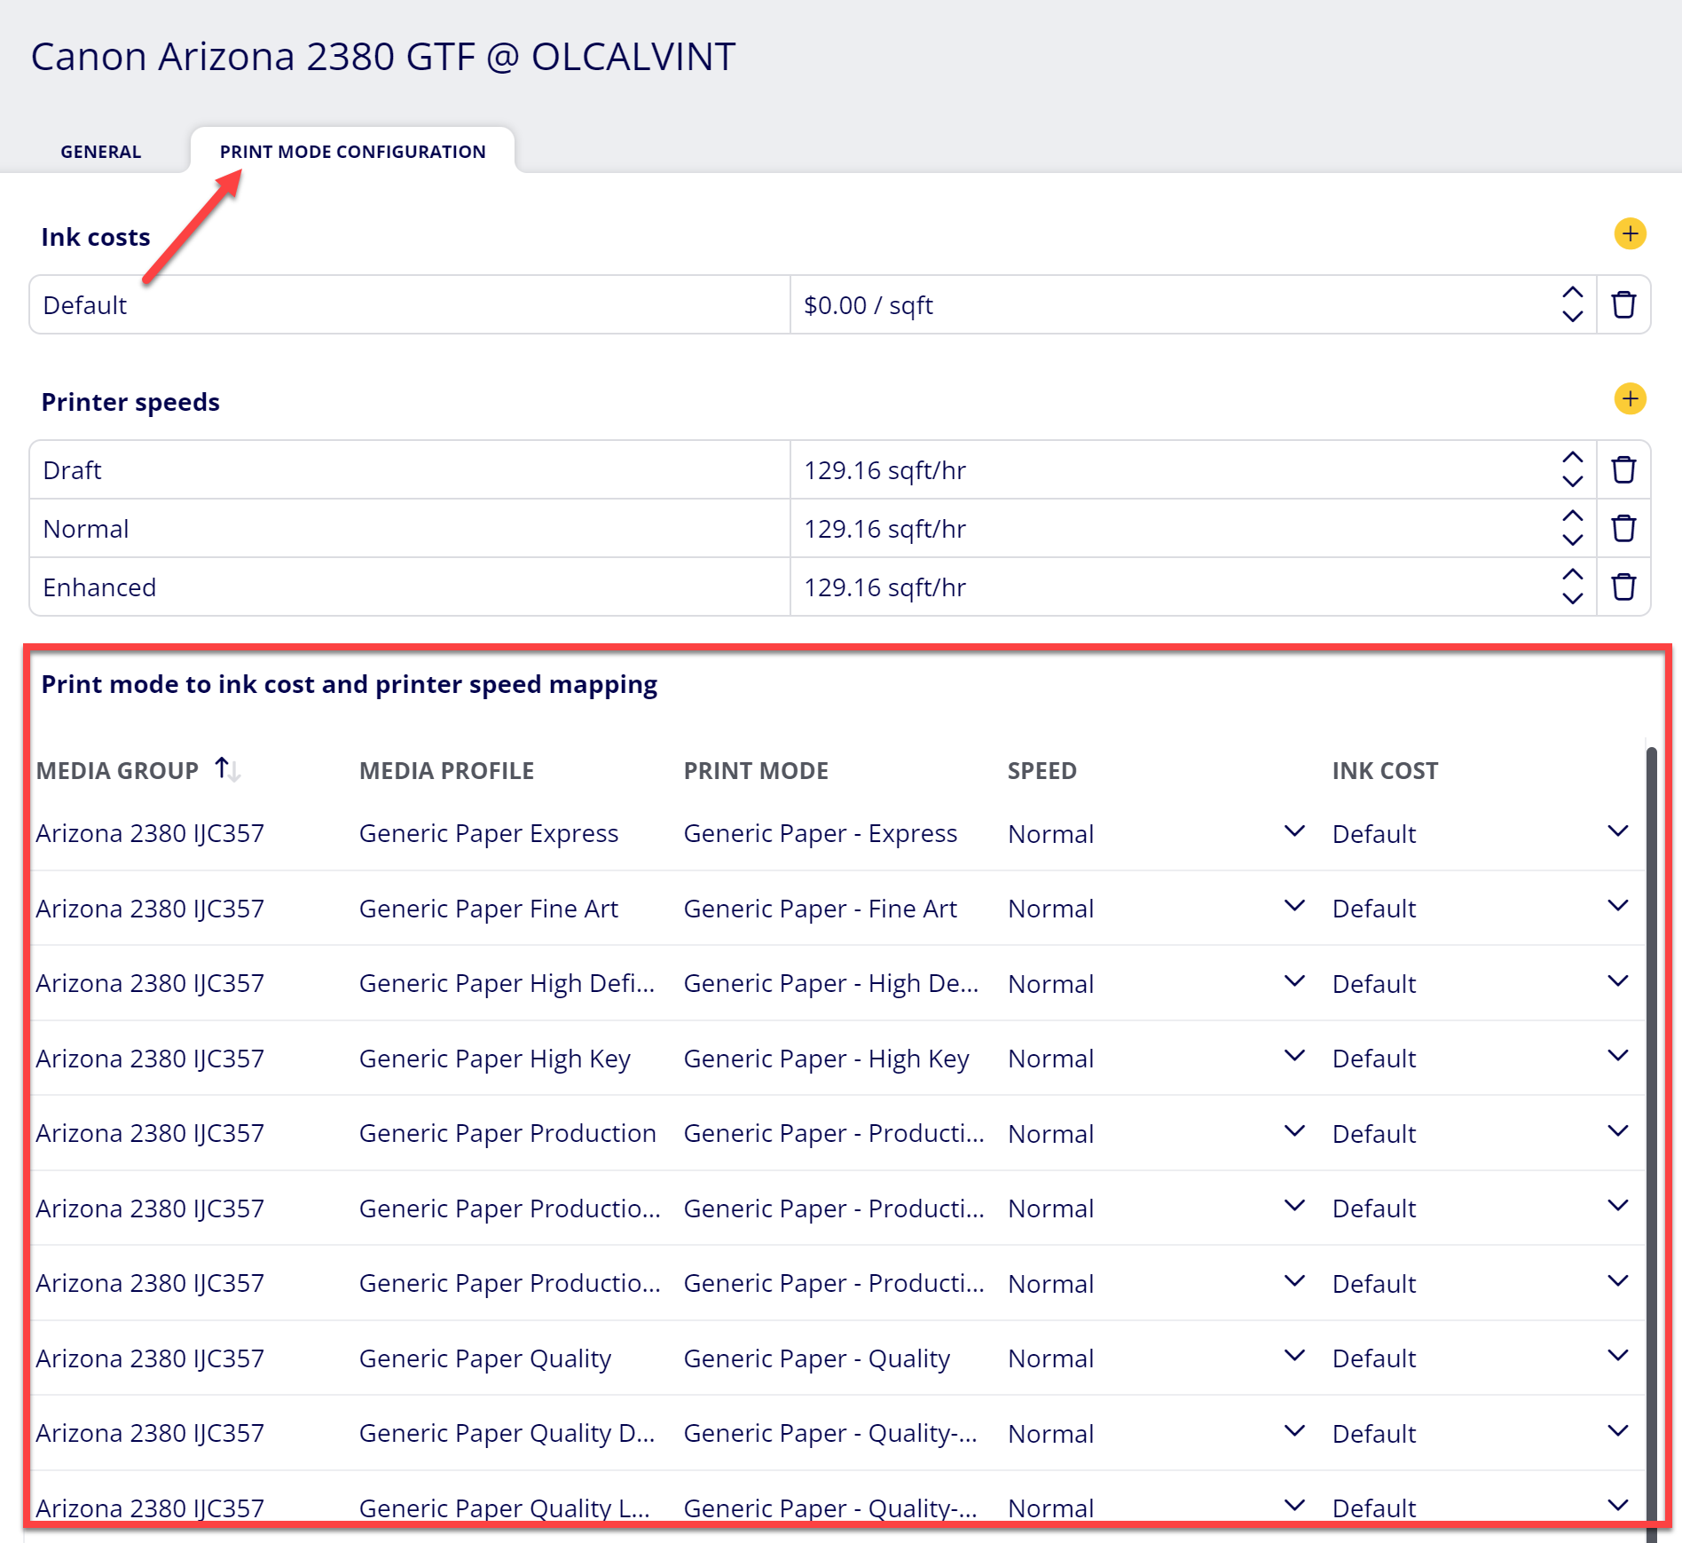Click the Ink Cost column header
The width and height of the screenshot is (1682, 1543).
click(x=1385, y=770)
